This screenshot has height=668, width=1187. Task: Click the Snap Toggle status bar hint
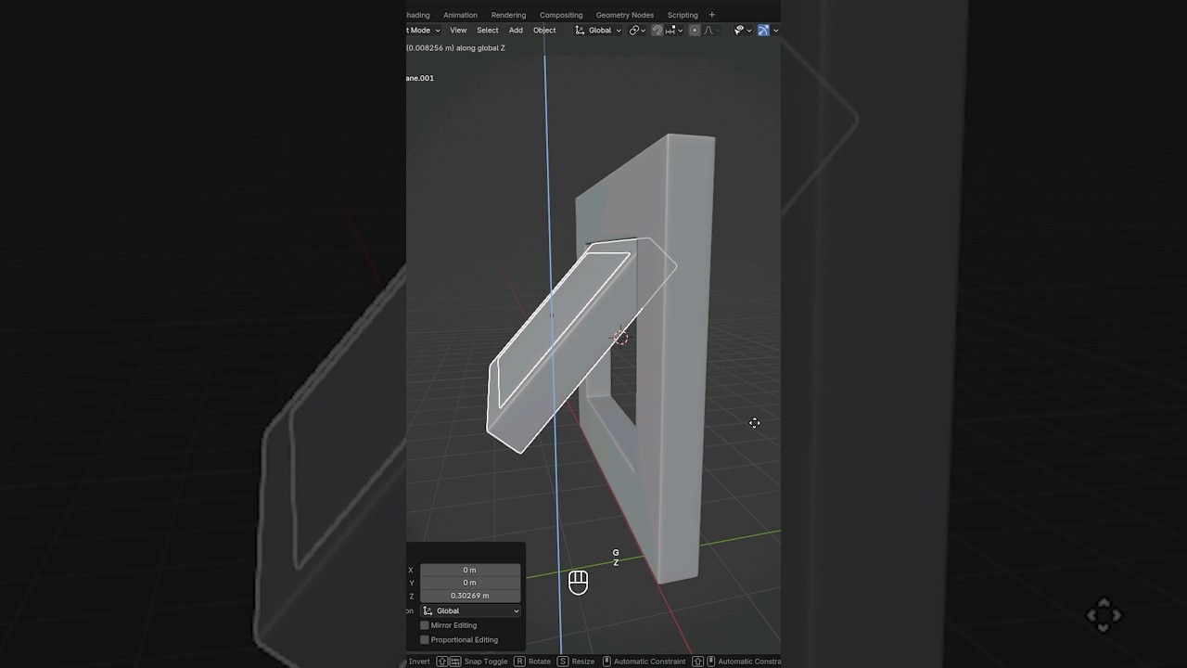click(473, 662)
